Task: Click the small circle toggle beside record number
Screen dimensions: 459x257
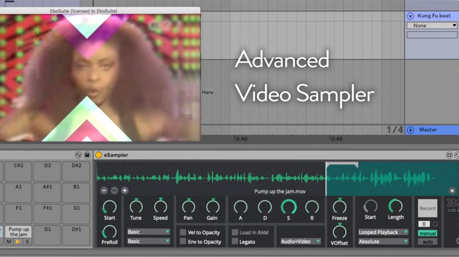Action: click(435, 224)
